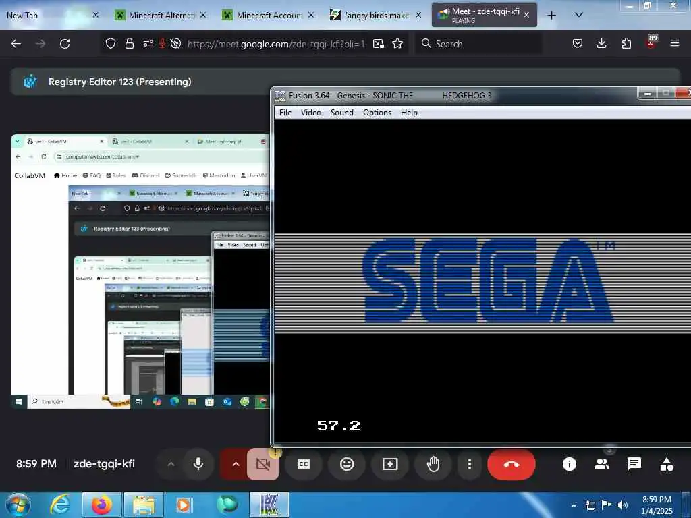Launch Internet Explorer from the taskbar
691x518 pixels.
point(60,505)
